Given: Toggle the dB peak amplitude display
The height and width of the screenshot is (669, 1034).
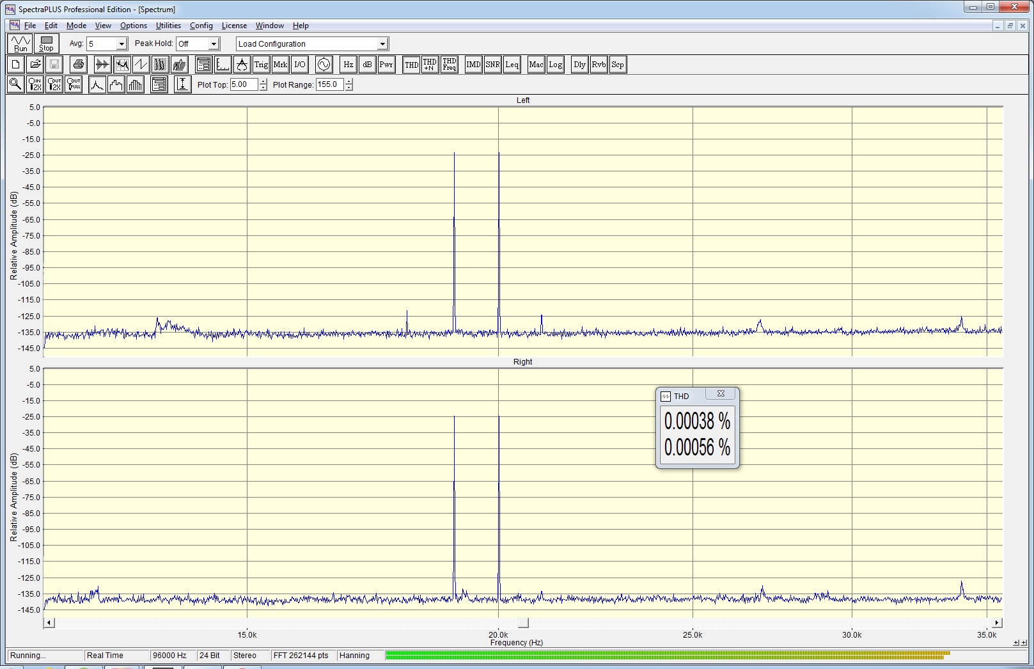Looking at the screenshot, I should 367,65.
